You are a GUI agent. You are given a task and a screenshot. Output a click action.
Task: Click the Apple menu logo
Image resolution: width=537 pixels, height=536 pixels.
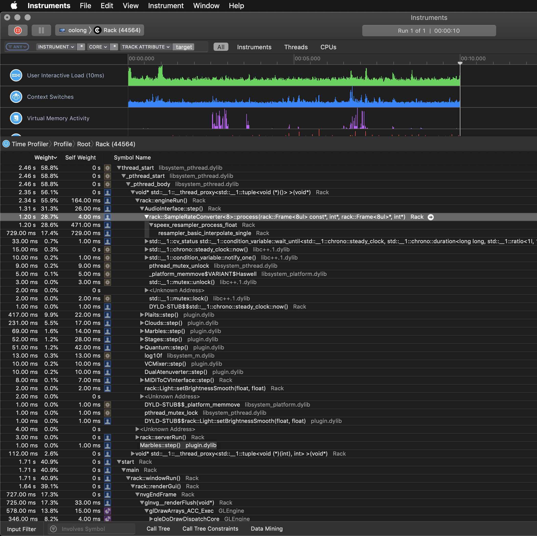[x=14, y=6]
